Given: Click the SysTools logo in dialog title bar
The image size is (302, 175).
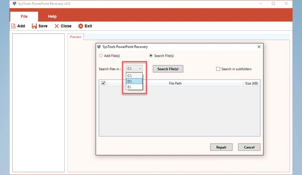Looking at the screenshot, I should coord(99,47).
